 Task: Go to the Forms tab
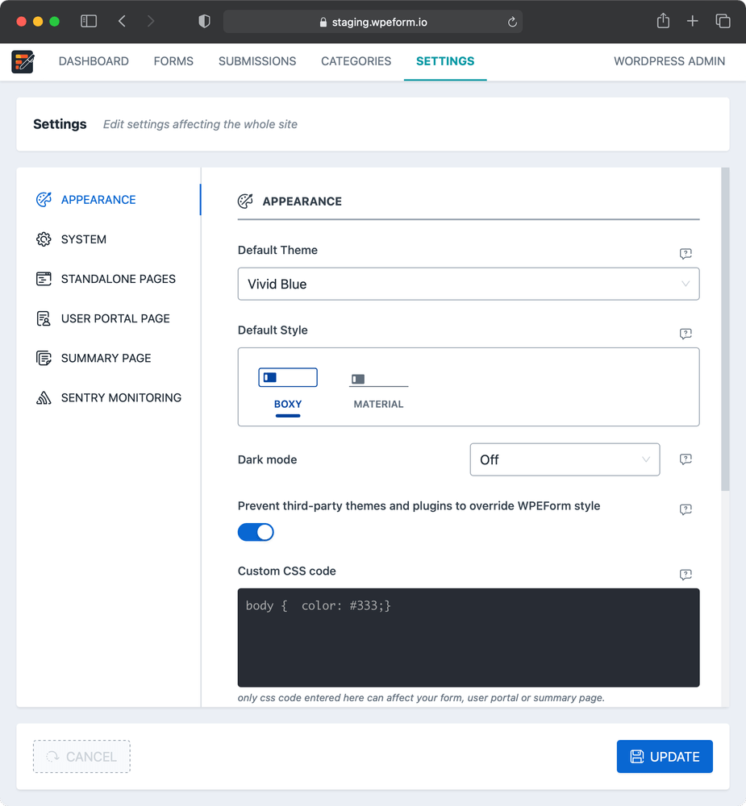point(173,61)
